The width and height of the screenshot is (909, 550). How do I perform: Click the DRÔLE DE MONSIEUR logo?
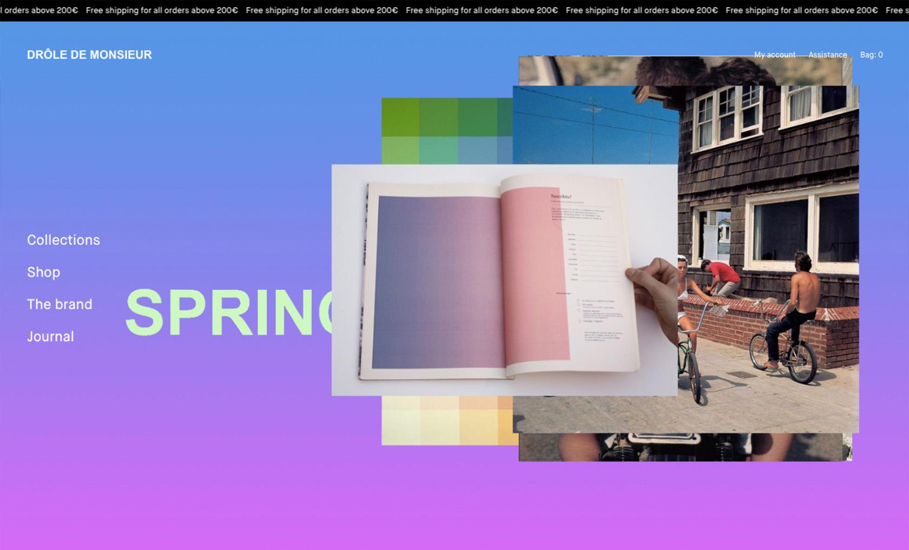point(89,55)
